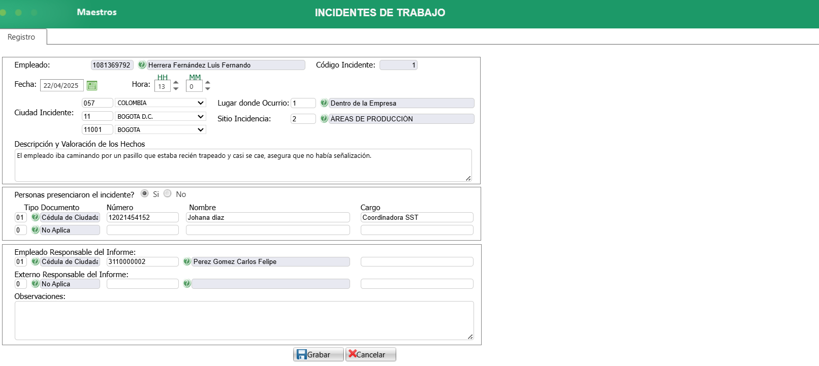Click the second witness empty Número field
Image resolution: width=819 pixels, height=366 pixels.
click(143, 230)
